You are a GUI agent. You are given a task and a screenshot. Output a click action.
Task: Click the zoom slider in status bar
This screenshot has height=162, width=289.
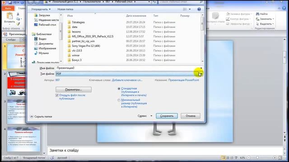(x=258, y=158)
